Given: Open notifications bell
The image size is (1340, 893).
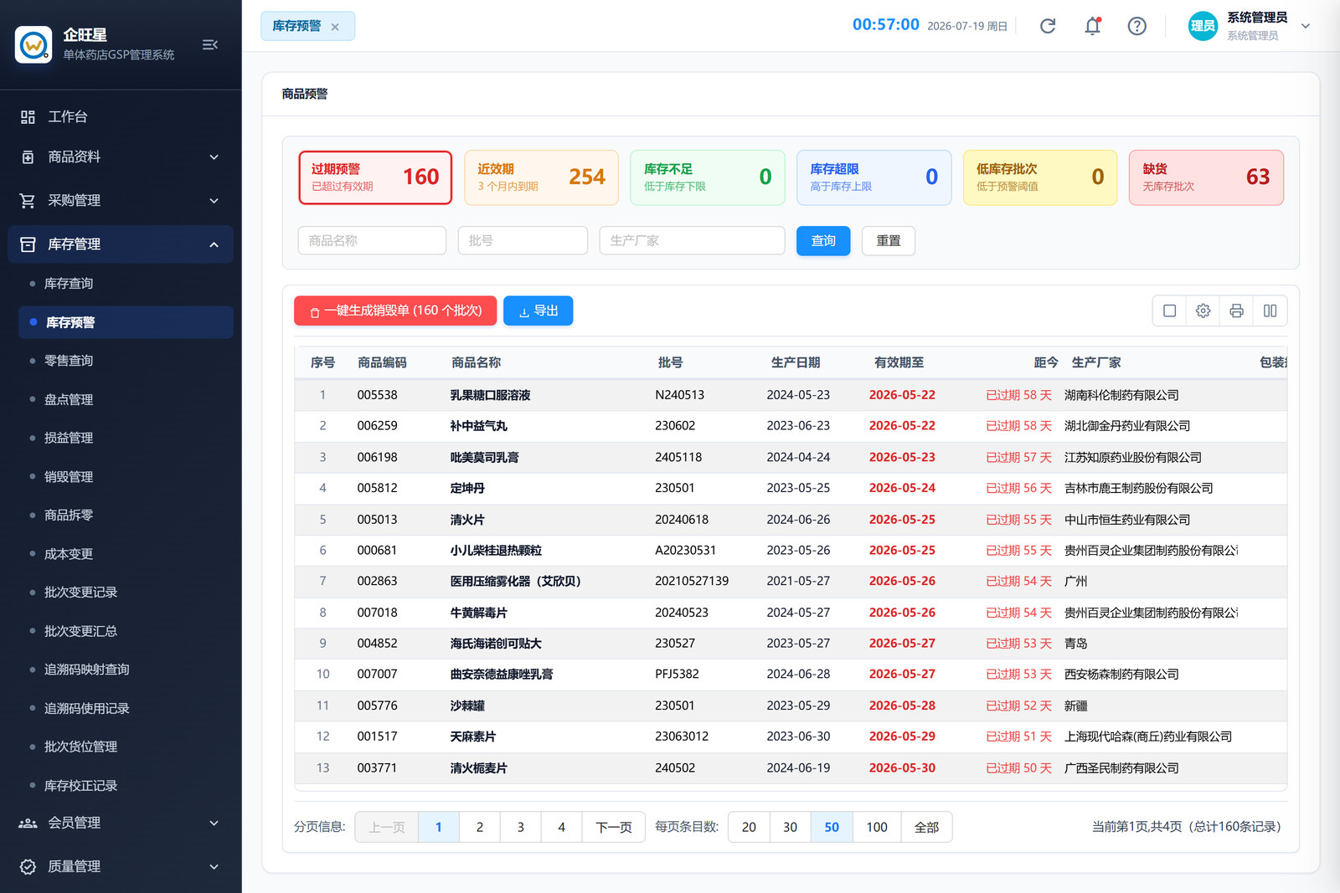Looking at the screenshot, I should coord(1093,26).
